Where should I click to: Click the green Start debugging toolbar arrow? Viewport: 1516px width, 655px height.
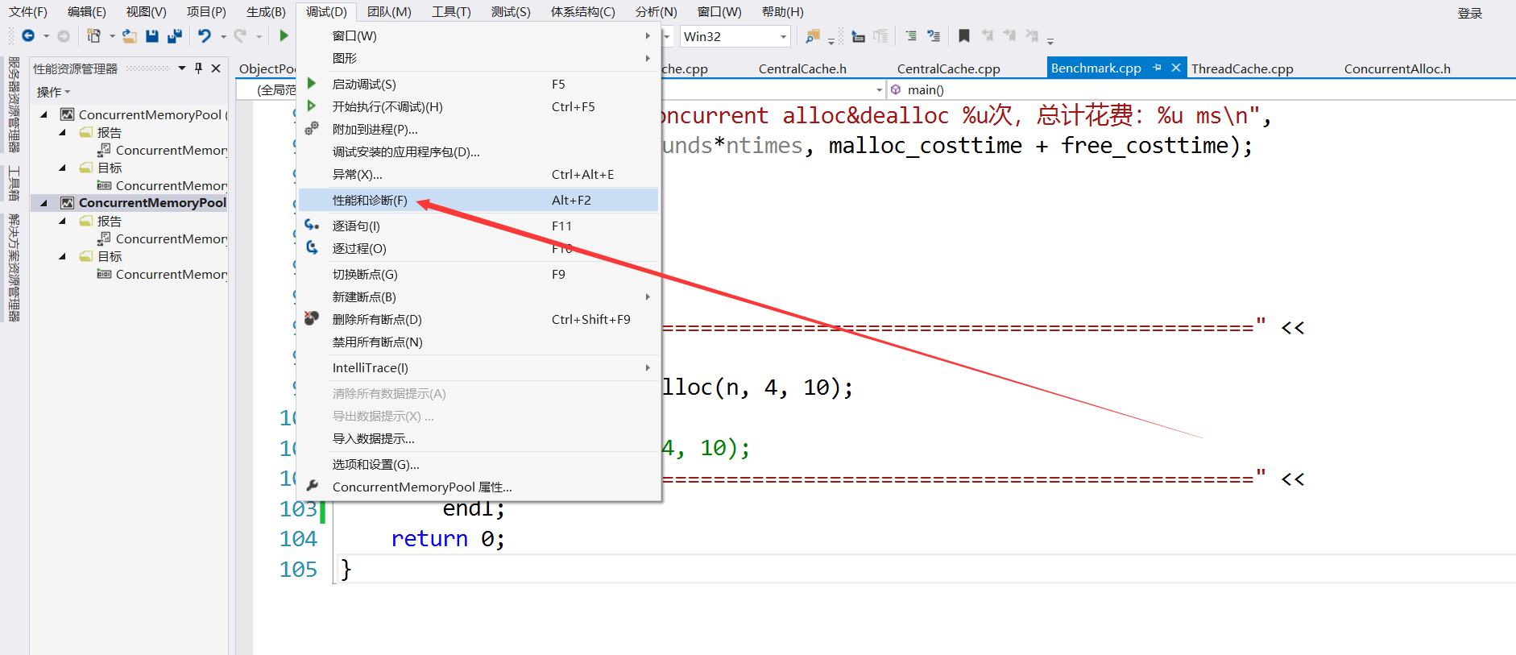284,35
